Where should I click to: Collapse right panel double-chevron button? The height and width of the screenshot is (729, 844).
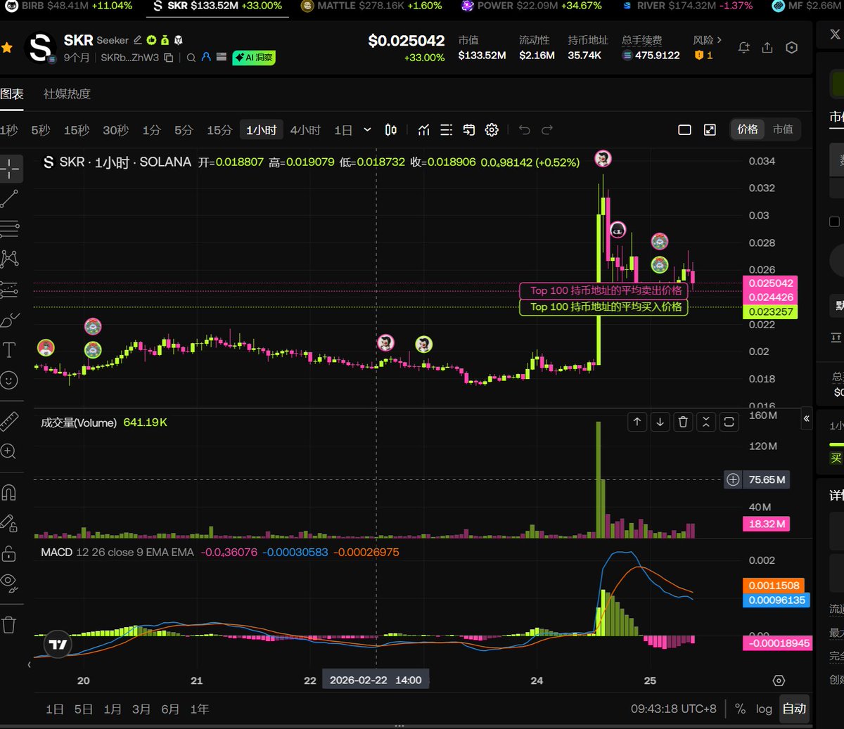[807, 418]
